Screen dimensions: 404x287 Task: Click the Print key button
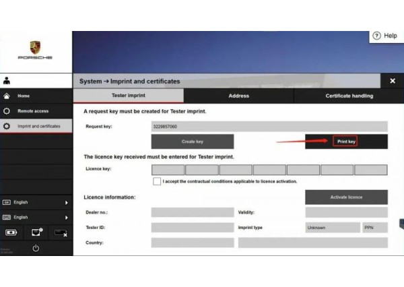[346, 141]
